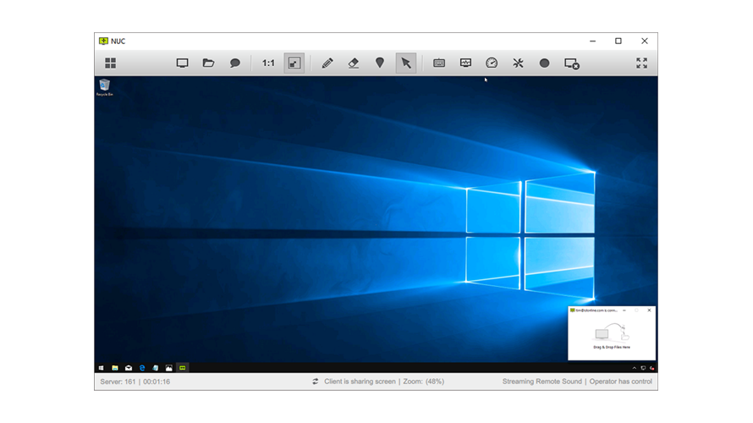Viewport: 753px width, 423px height.
Task: Toggle session recording with the circle button
Action: pos(544,63)
